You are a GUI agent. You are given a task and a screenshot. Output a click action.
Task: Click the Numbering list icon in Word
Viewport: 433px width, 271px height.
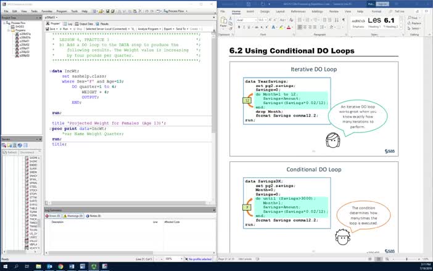pos(307,20)
